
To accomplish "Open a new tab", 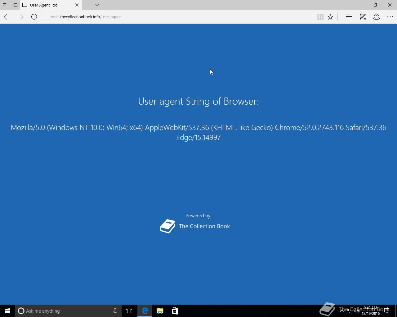I will tap(87, 5).
